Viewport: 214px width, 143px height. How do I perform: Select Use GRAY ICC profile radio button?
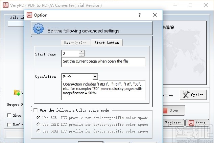[x=38, y=131]
